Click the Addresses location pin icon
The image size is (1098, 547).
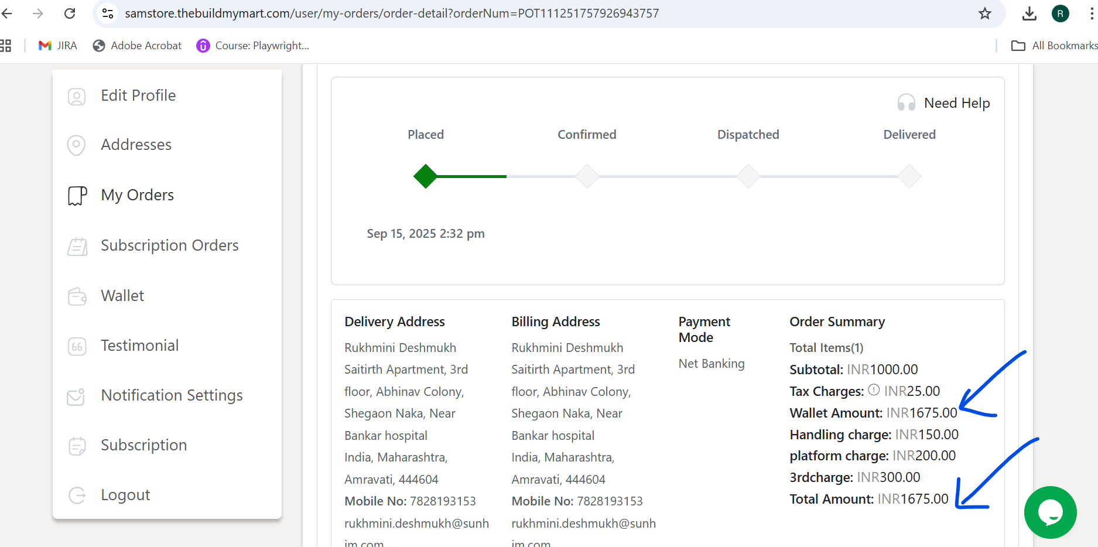coord(77,145)
